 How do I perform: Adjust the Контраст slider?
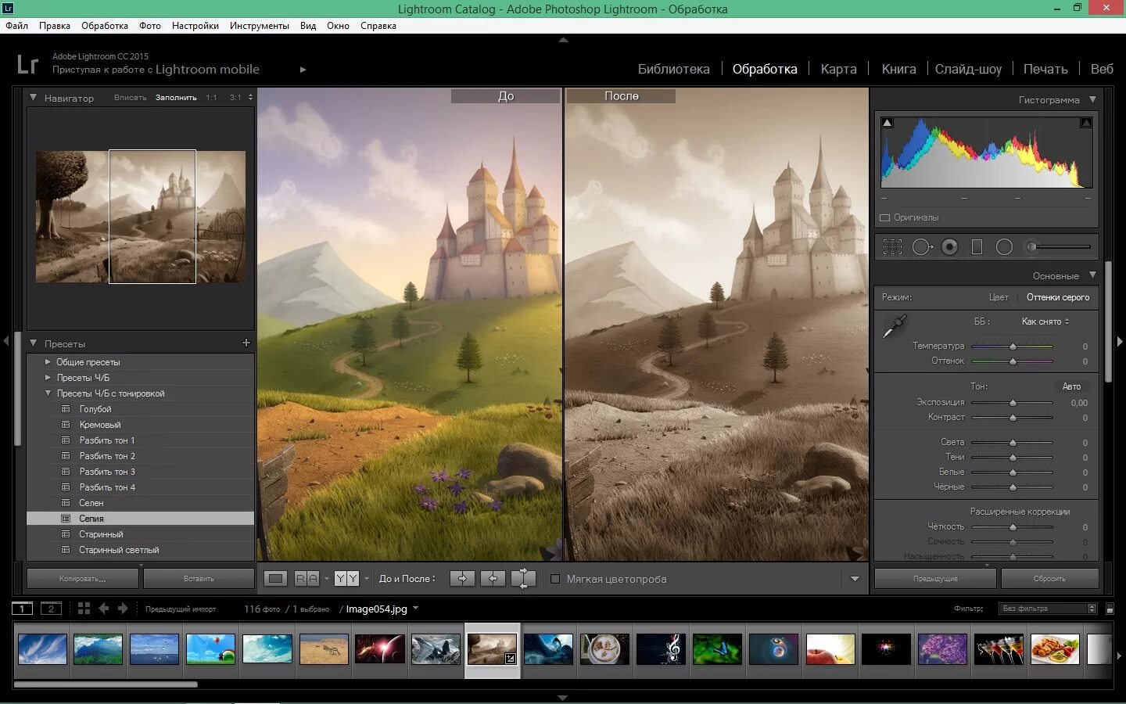pos(1013,418)
